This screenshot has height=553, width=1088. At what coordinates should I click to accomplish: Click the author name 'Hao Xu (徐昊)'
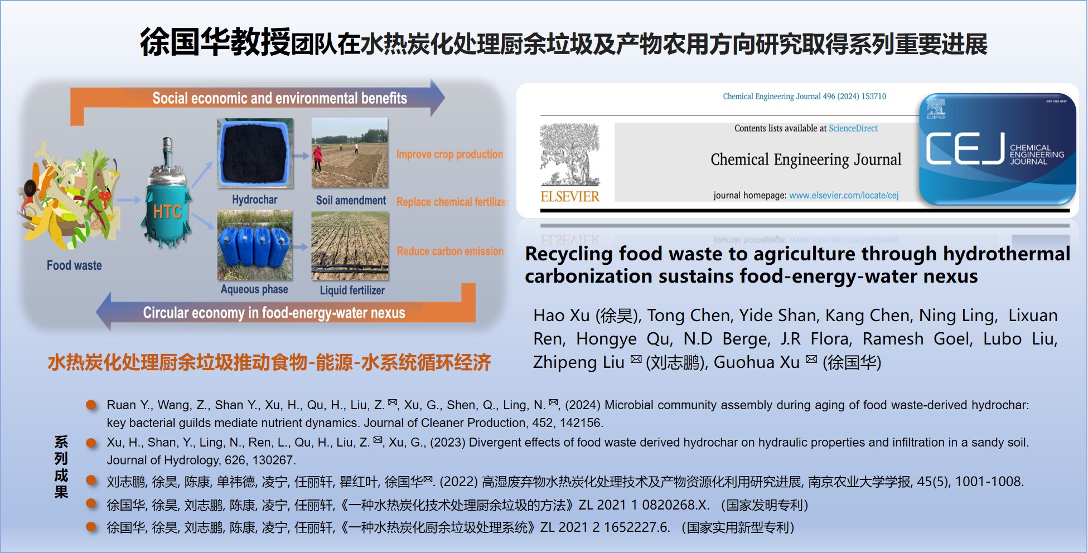point(585,316)
